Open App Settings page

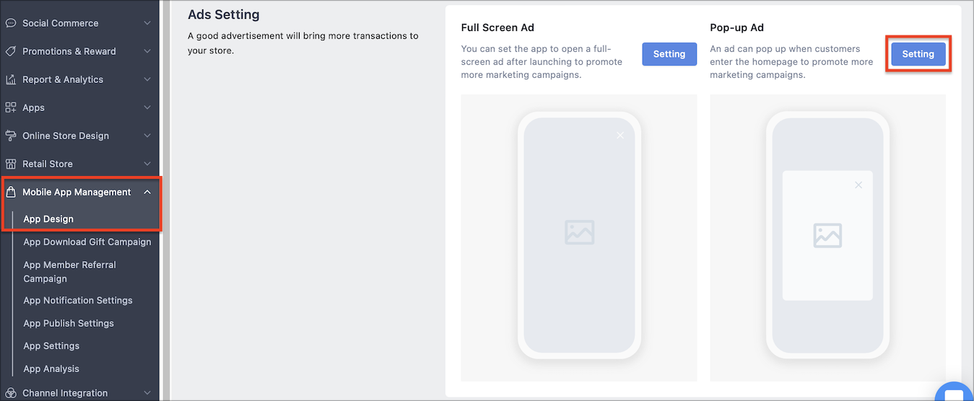pos(51,345)
